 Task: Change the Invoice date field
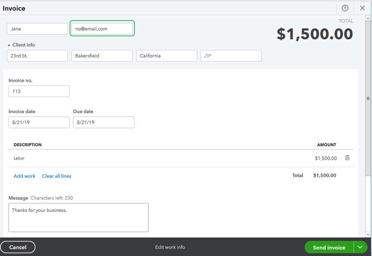pos(39,122)
